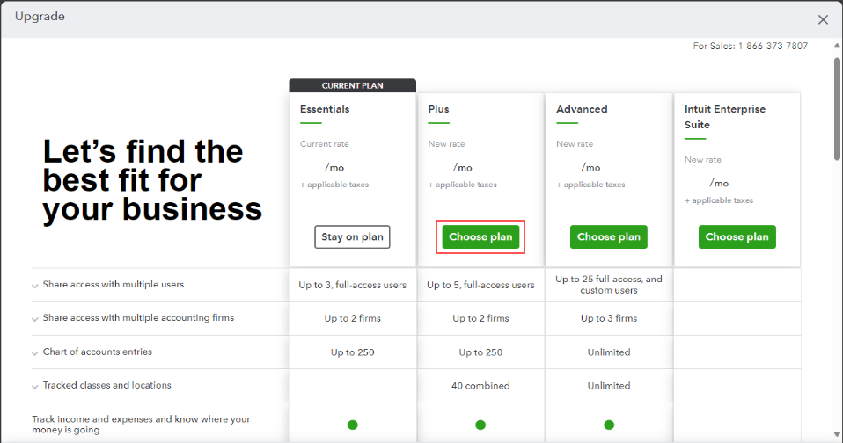Screen dimensions: 843x443
Task: Expand Tracked classes and locations row
Action: click(35, 386)
